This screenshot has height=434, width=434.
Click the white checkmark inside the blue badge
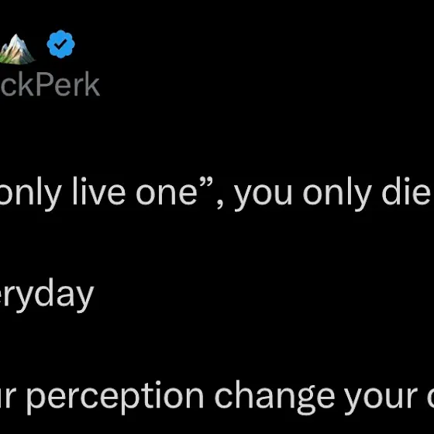60,43
